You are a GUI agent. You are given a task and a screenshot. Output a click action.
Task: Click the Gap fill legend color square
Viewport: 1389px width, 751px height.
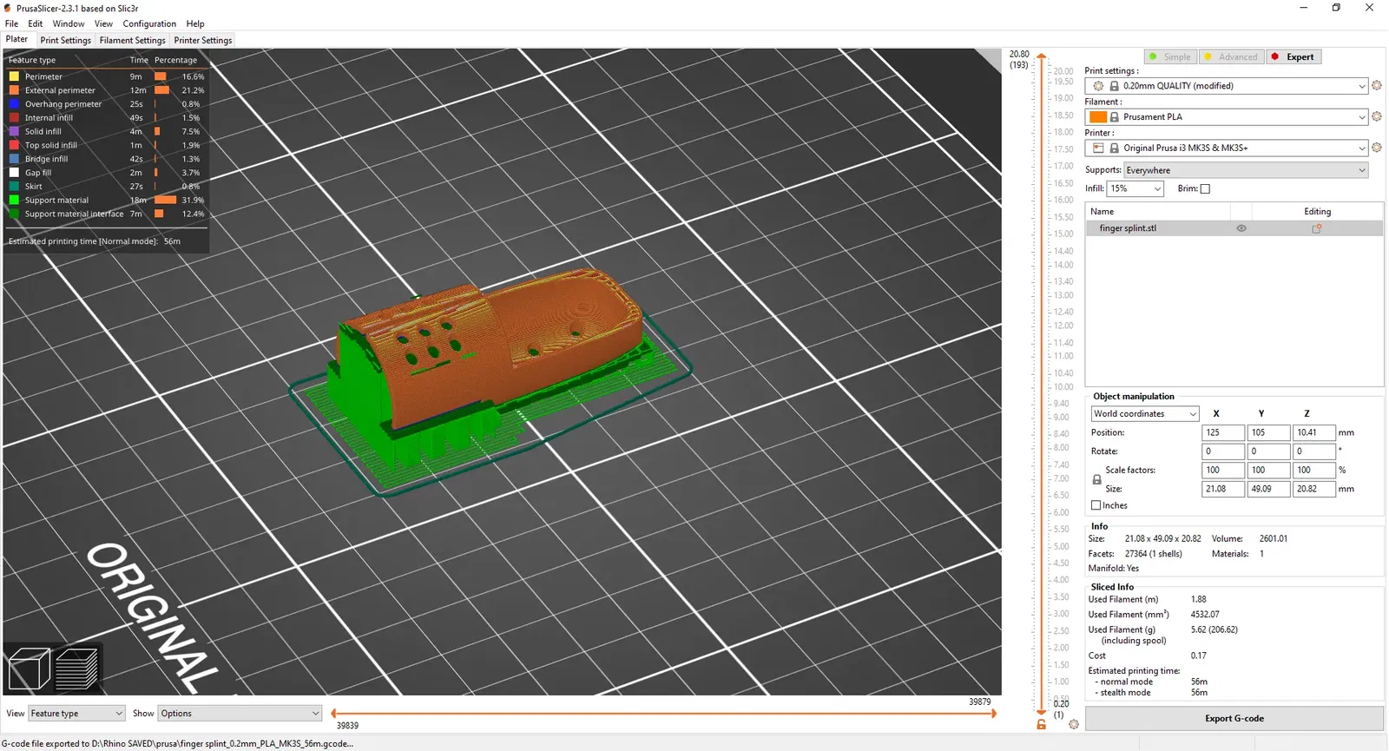(14, 173)
